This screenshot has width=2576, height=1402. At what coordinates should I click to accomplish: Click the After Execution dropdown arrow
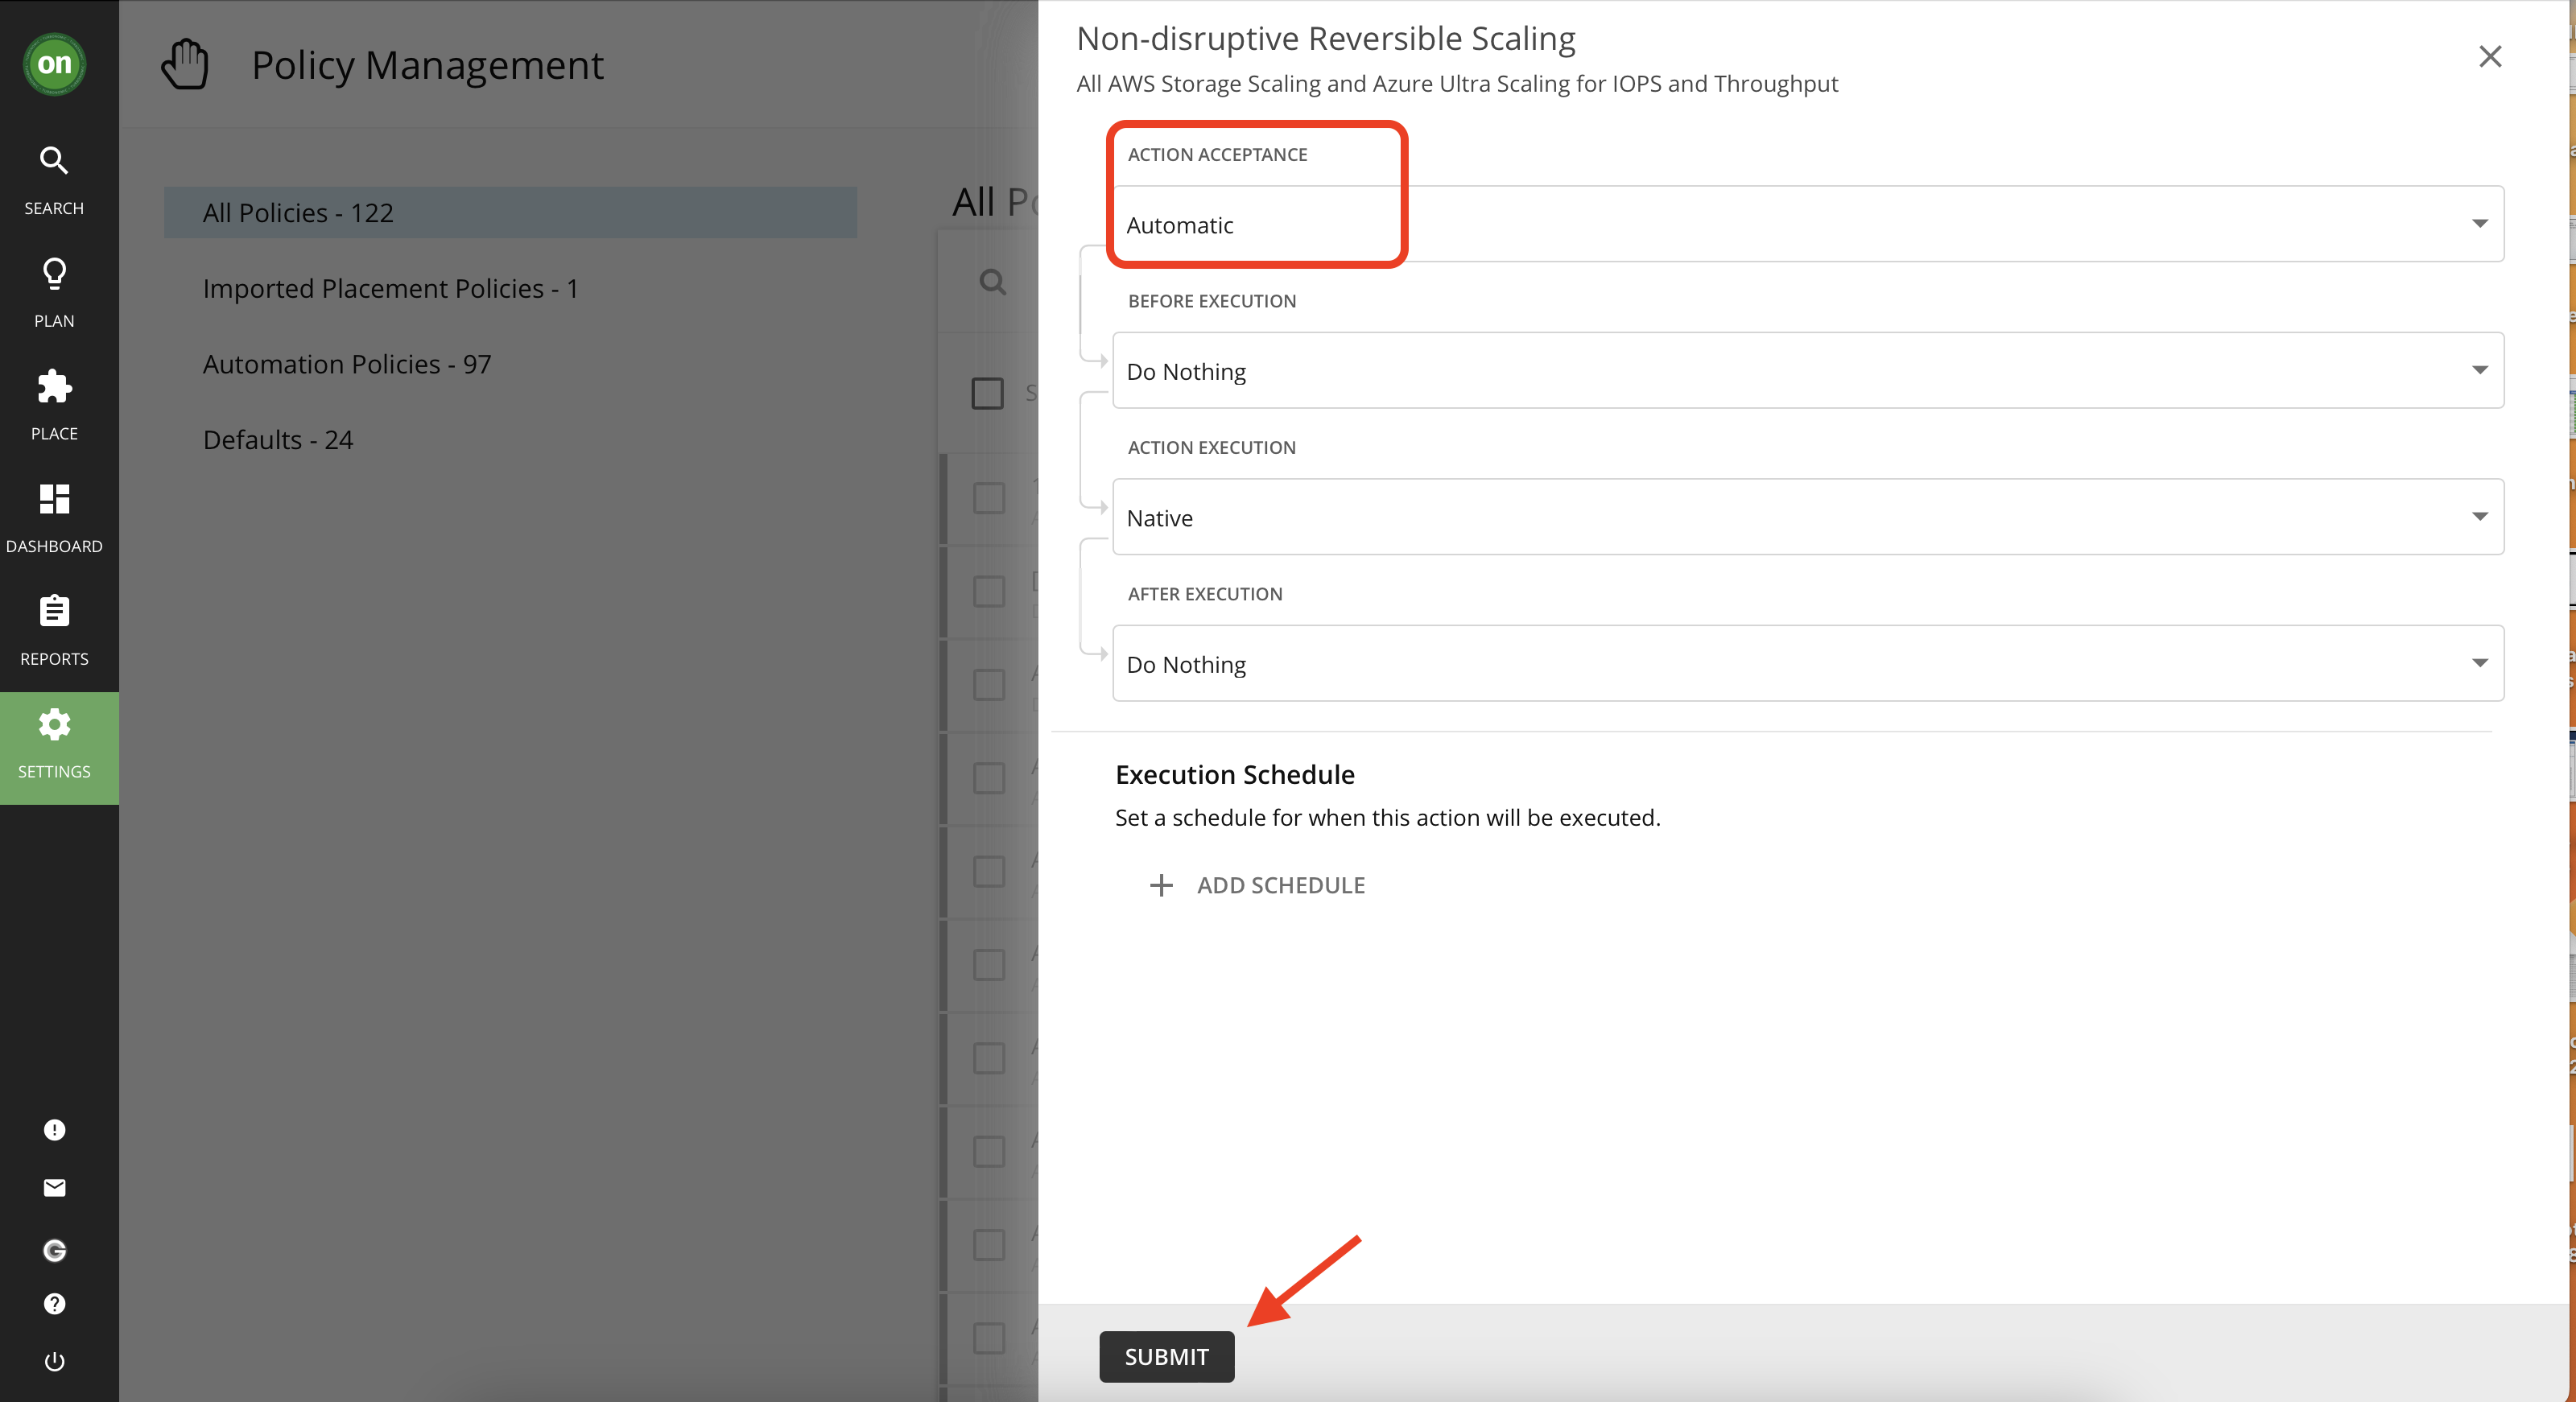point(2479,663)
